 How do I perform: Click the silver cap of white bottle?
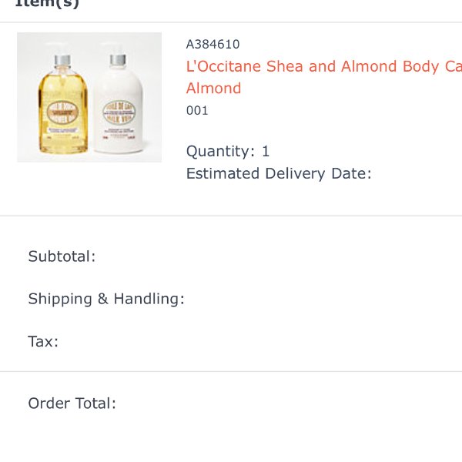[x=118, y=60]
